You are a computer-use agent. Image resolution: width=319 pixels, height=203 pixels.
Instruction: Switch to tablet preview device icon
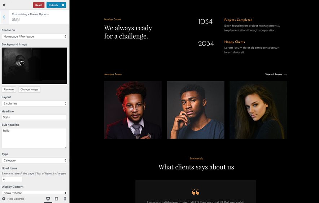pyautogui.click(x=56, y=199)
